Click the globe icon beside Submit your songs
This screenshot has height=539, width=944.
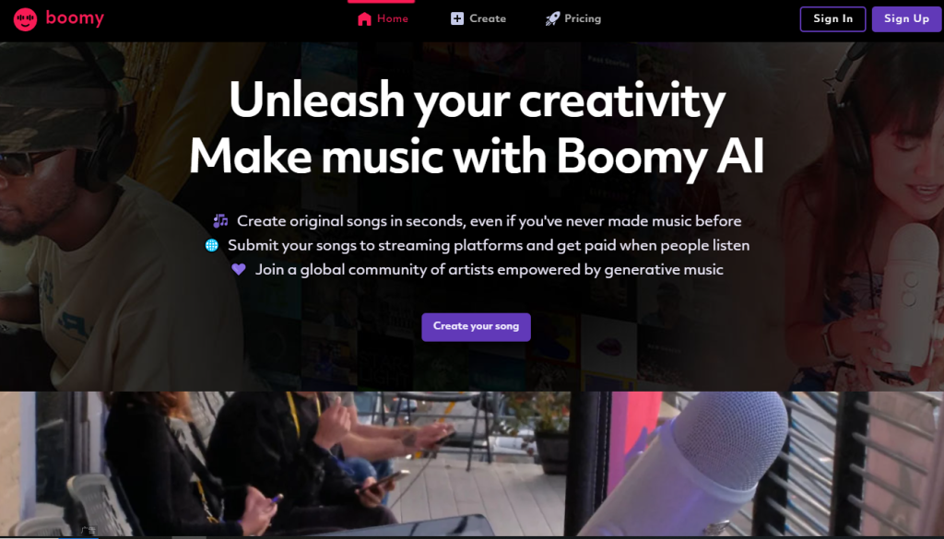coord(211,245)
